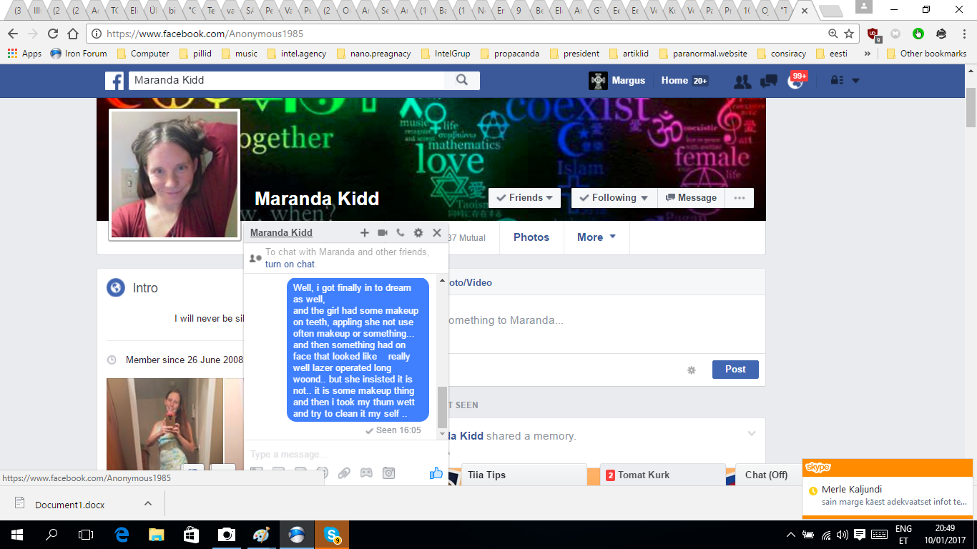The height and width of the screenshot is (549, 977).
Task: Expand the More profile tab menu
Action: (x=596, y=237)
